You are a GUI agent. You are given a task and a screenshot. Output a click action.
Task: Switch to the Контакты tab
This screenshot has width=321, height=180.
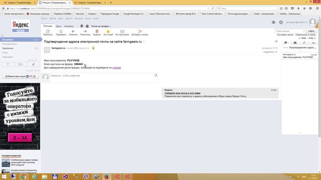[69, 26]
